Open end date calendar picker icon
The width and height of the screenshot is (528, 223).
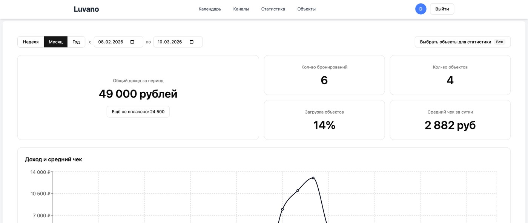coord(192,42)
